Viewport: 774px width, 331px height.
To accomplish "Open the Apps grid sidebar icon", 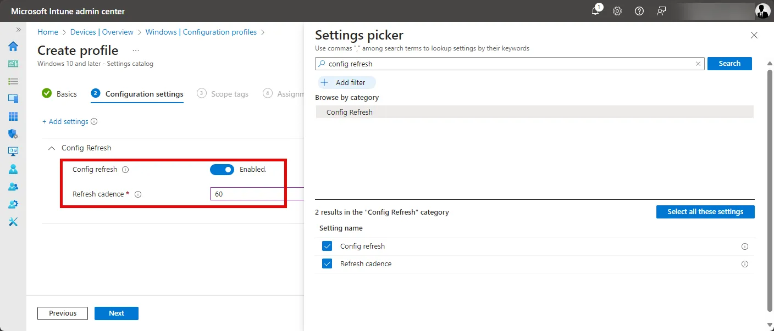I will coord(13,116).
